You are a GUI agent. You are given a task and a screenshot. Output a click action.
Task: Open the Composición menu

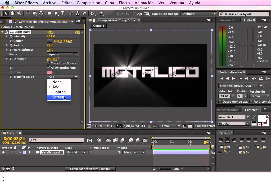(88, 3)
